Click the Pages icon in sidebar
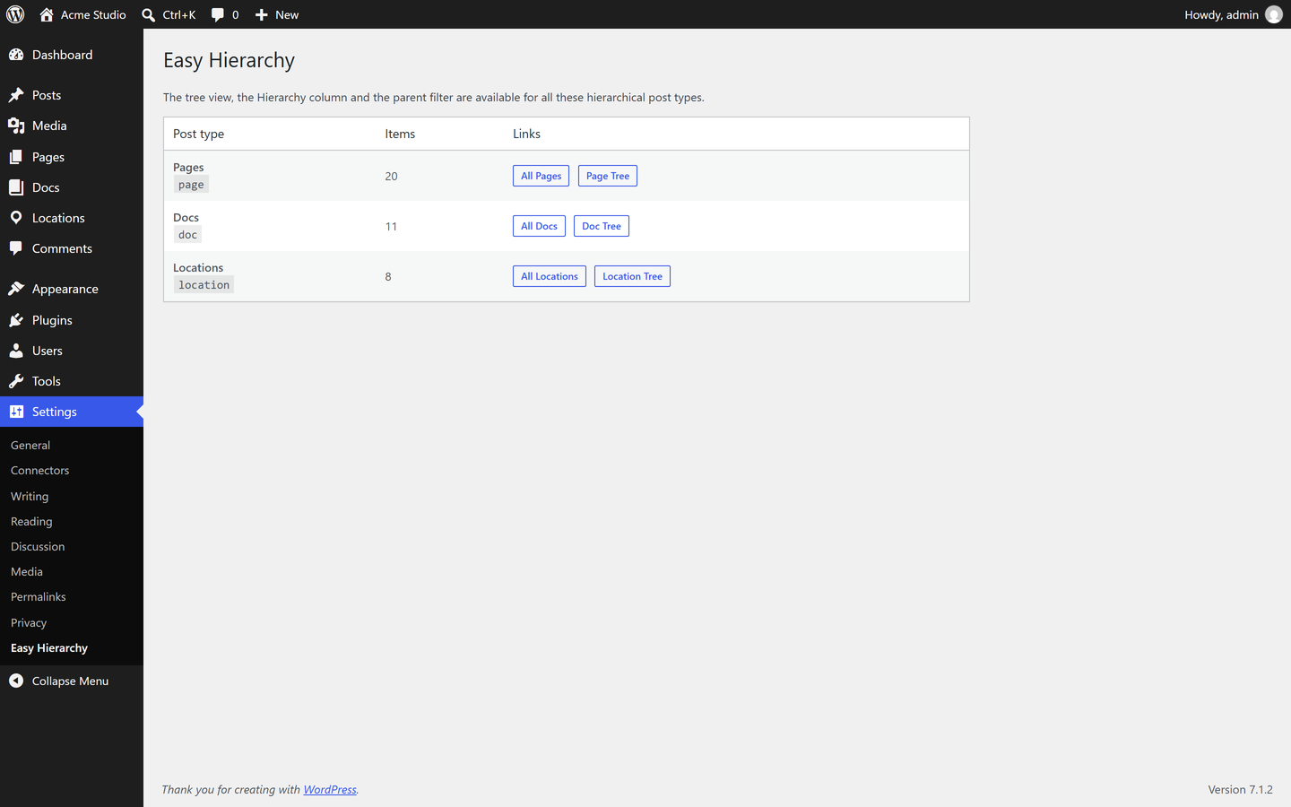The height and width of the screenshot is (807, 1291). [x=16, y=157]
